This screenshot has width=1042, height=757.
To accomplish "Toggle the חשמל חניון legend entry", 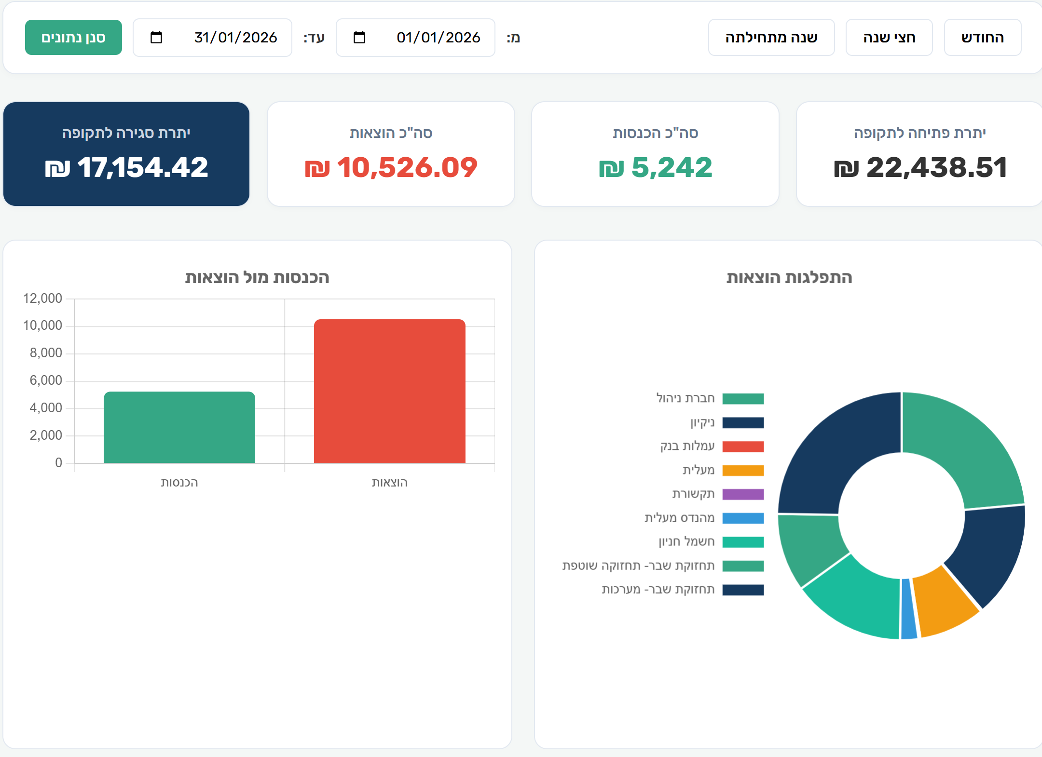I will click(x=711, y=542).
